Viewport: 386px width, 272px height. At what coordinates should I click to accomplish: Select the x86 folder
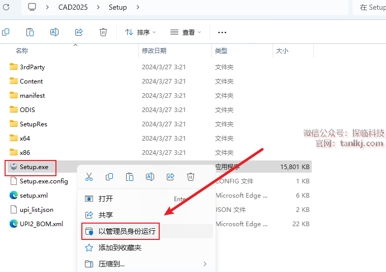click(x=20, y=153)
